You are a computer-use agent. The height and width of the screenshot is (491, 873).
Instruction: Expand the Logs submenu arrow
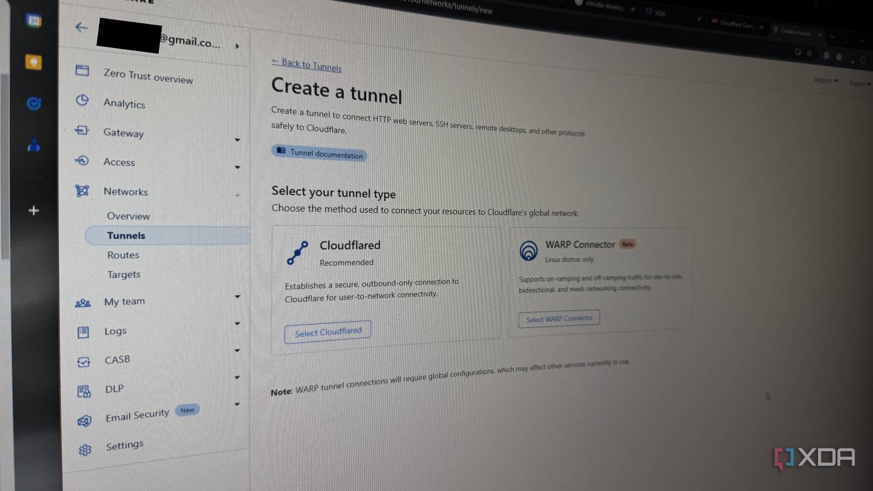click(x=237, y=324)
